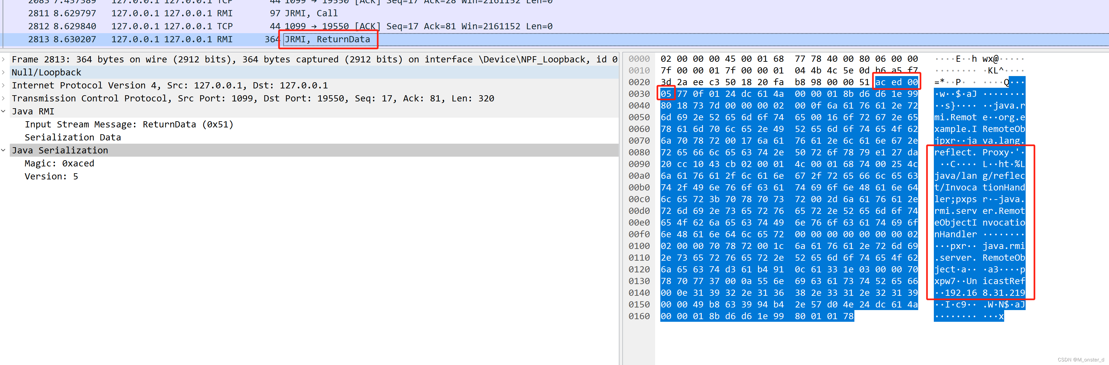This screenshot has height=365, width=1109.
Task: Select the Magic: 0xaced field
Action: [59, 163]
